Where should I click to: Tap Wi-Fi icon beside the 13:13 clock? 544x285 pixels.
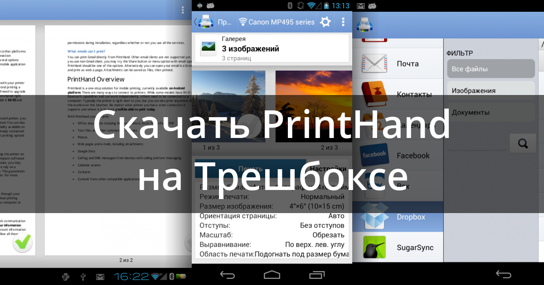pos(311,6)
